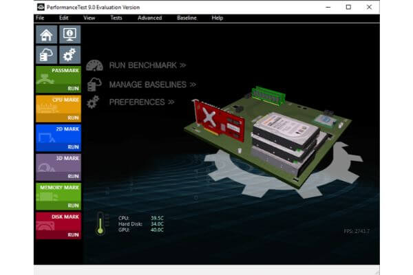Image resolution: width=413 pixels, height=275 pixels.
Task: Click the PerformanceTest app icon in title bar
Action: pyautogui.click(x=41, y=7)
